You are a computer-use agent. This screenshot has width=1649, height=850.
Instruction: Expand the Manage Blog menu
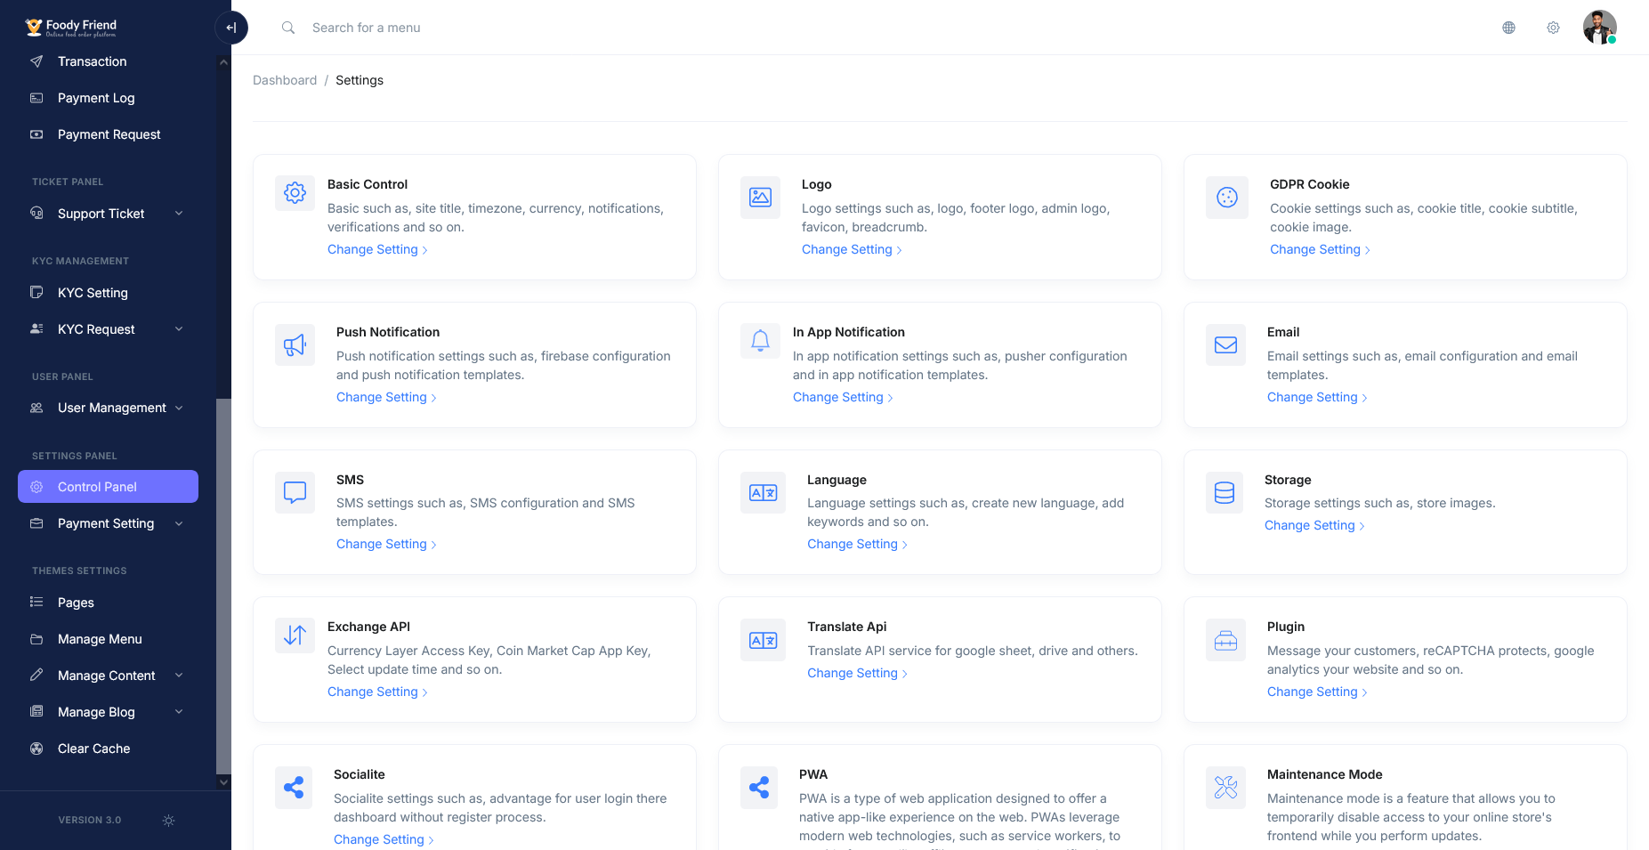pyautogui.click(x=108, y=712)
